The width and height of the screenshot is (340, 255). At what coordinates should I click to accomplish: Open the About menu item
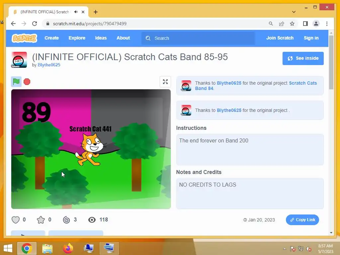point(123,38)
